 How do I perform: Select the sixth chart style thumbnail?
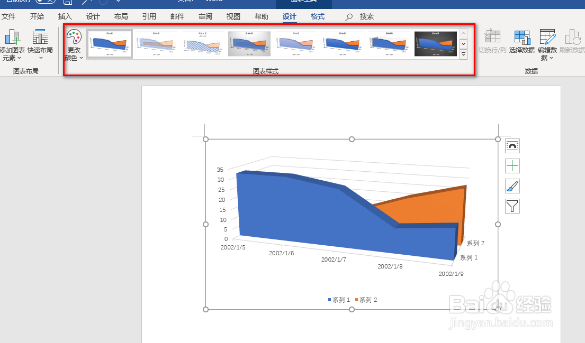click(343, 43)
